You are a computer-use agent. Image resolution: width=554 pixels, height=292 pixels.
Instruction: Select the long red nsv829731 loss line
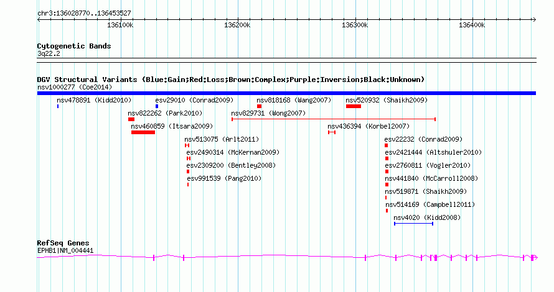tap(334, 119)
